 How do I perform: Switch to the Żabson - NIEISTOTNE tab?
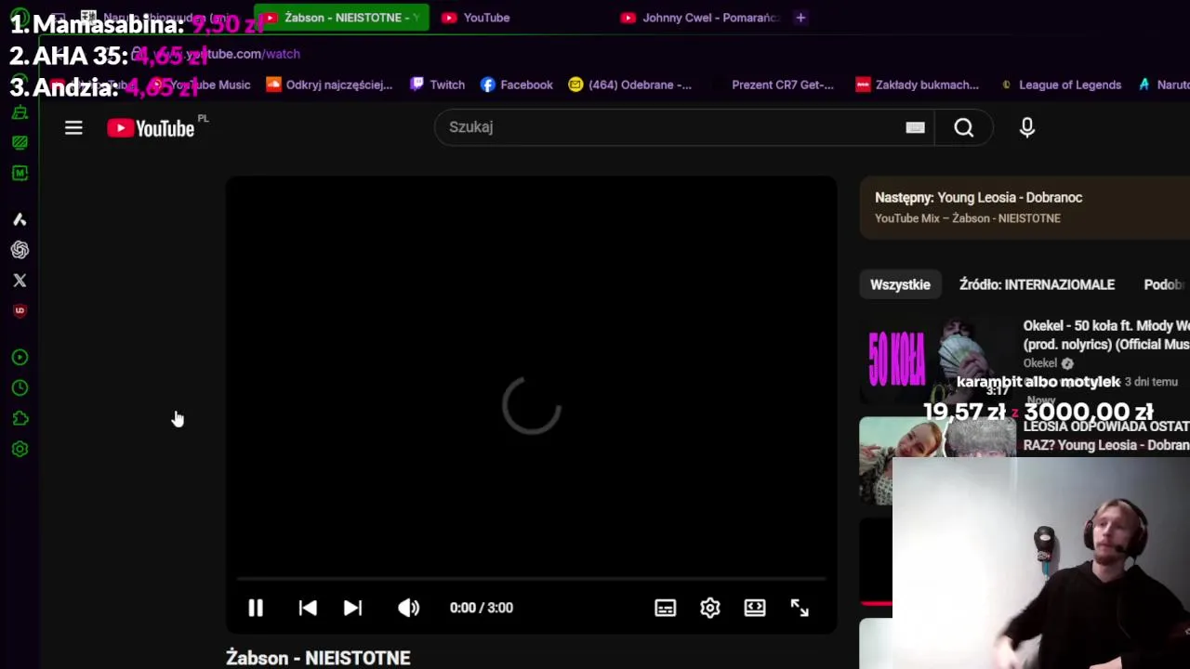tap(341, 18)
